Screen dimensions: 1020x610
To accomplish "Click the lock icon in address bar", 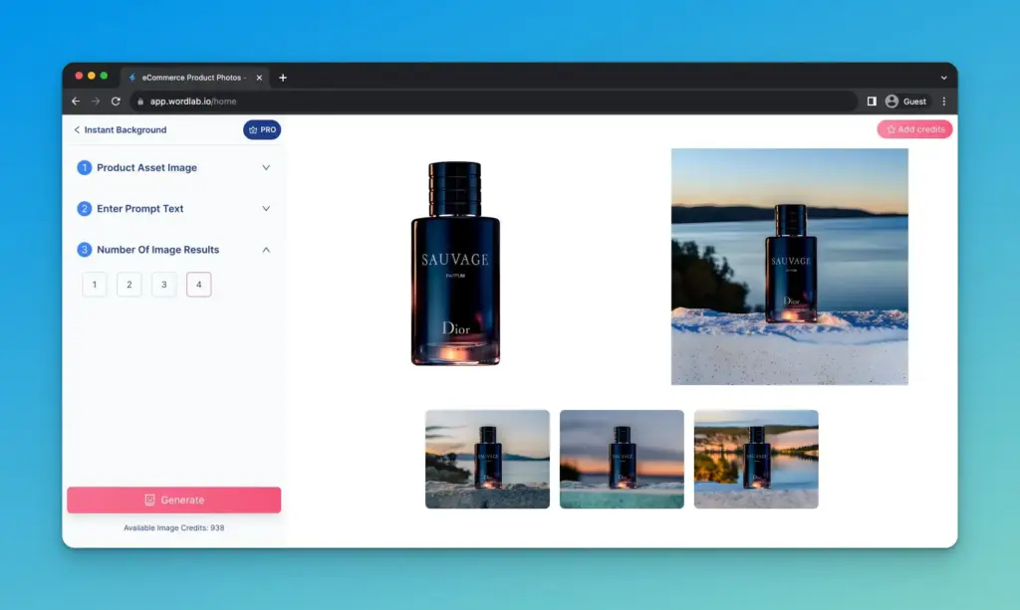I will [x=140, y=102].
